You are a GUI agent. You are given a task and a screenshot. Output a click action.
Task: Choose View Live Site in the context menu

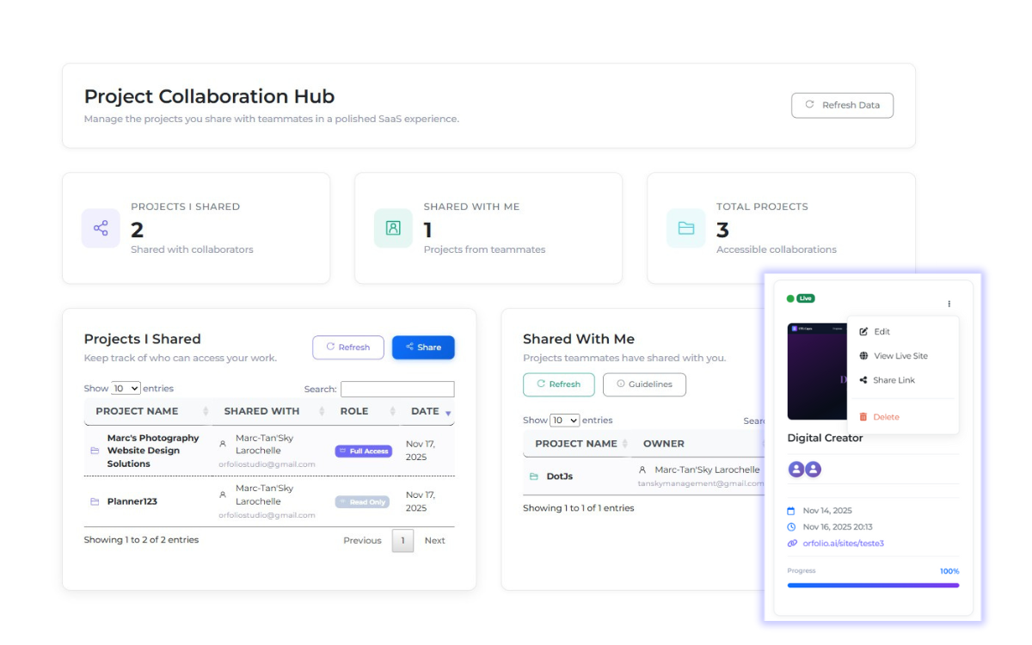click(x=900, y=356)
